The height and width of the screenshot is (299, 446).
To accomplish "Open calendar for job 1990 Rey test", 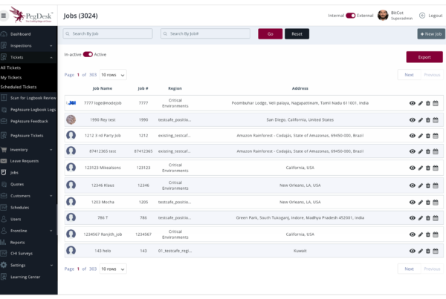I will (x=436, y=120).
